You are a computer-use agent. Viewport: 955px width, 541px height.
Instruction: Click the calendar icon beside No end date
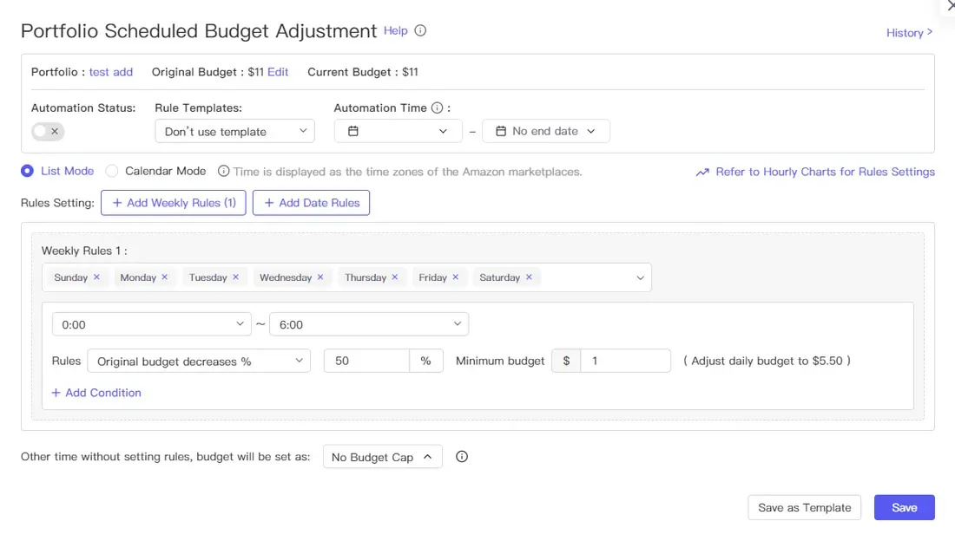pyautogui.click(x=501, y=131)
